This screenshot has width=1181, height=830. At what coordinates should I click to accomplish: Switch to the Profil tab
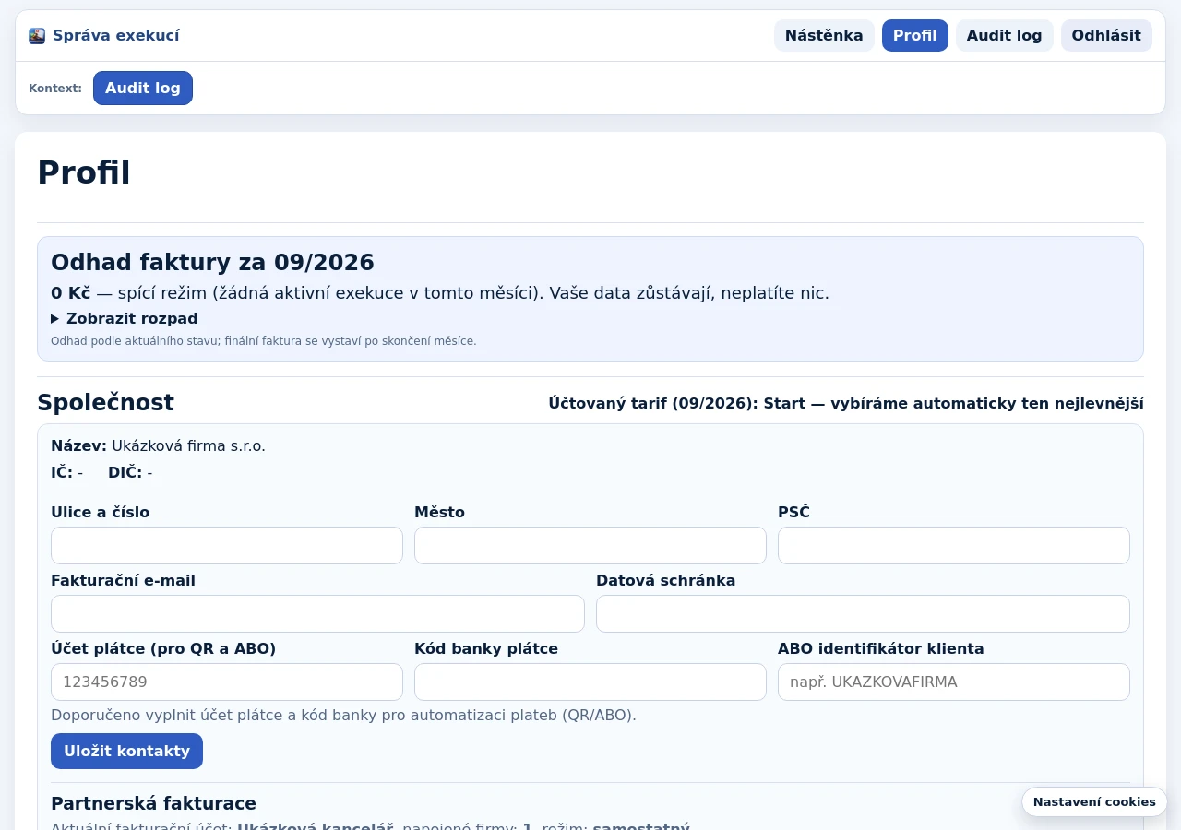tap(915, 36)
